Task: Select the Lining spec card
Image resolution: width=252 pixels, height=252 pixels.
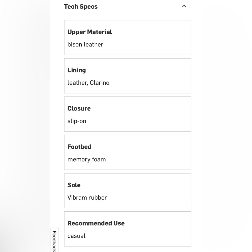Action: (x=128, y=76)
